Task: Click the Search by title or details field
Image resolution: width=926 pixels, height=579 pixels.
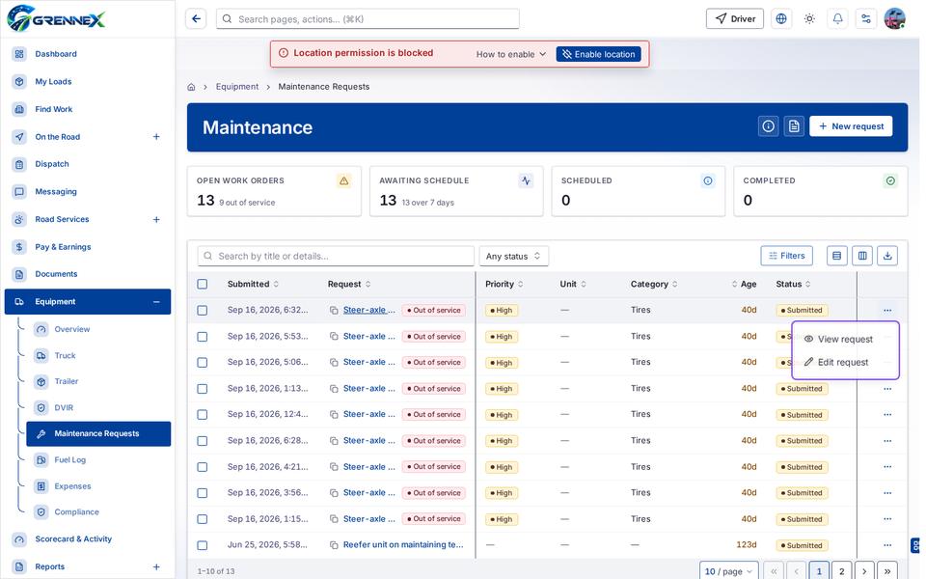Action: (336, 256)
